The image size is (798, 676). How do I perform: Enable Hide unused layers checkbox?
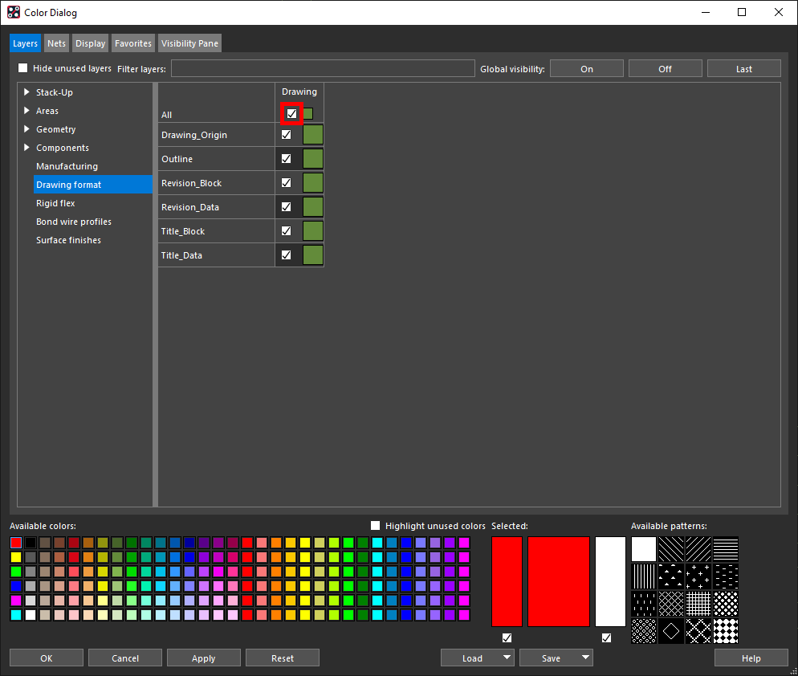(x=23, y=67)
